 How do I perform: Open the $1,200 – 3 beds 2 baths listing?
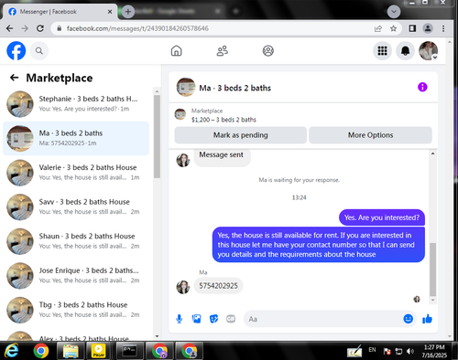224,120
